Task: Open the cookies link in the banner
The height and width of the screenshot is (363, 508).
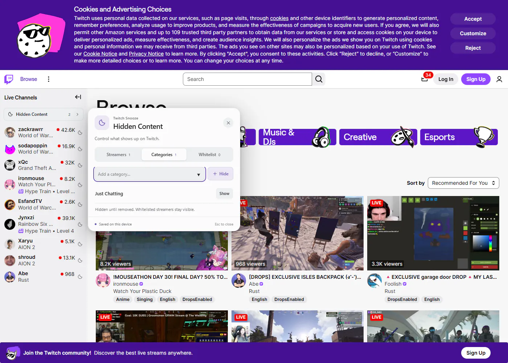Action: [x=279, y=18]
